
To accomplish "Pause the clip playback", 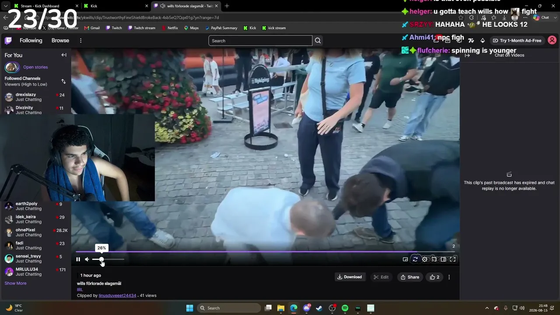I will 78,259.
